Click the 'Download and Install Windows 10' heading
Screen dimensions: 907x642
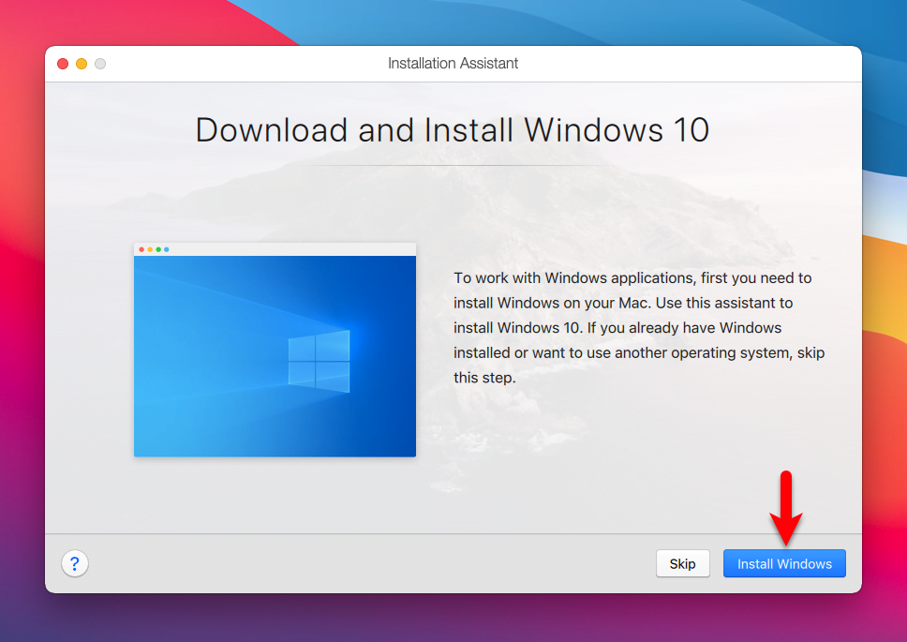(x=453, y=129)
